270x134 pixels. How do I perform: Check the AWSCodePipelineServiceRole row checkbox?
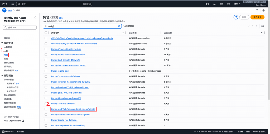(46, 38)
